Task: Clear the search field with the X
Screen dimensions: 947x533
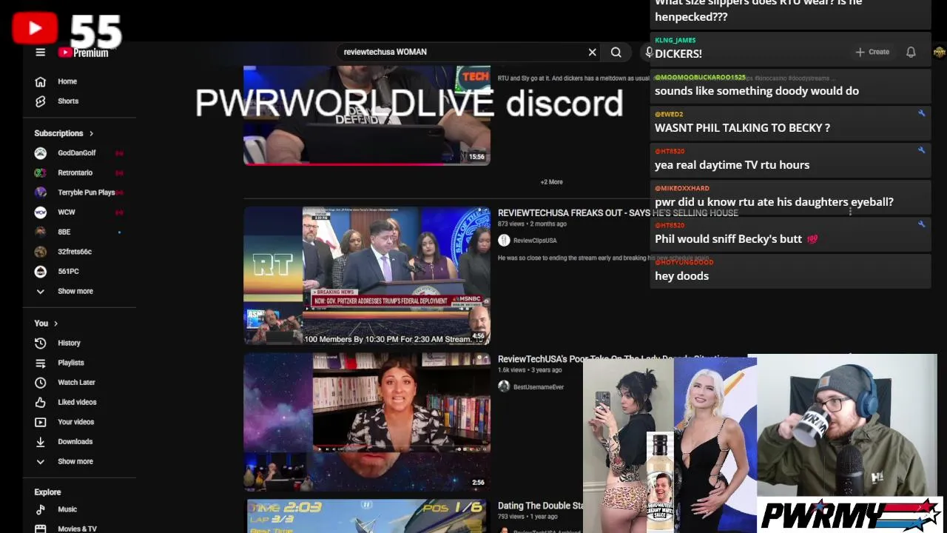Action: (592, 52)
